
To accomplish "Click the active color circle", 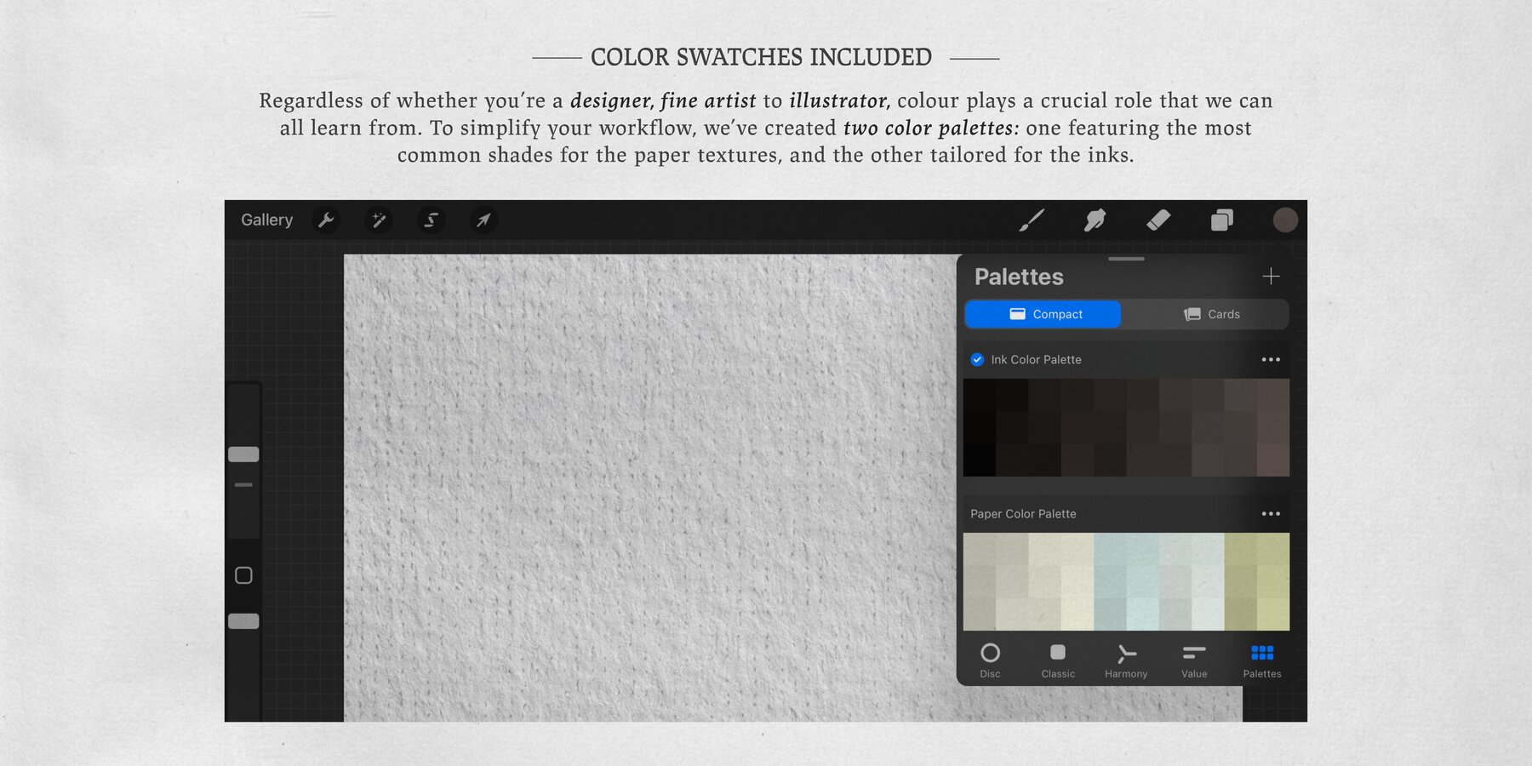I will 1284,220.
